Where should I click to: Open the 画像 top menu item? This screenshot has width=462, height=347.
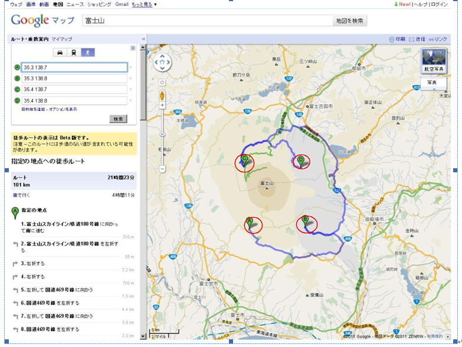coord(31,4)
